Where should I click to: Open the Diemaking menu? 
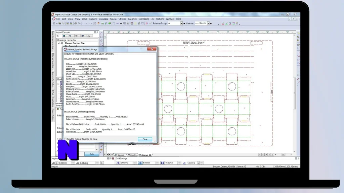coord(144,19)
